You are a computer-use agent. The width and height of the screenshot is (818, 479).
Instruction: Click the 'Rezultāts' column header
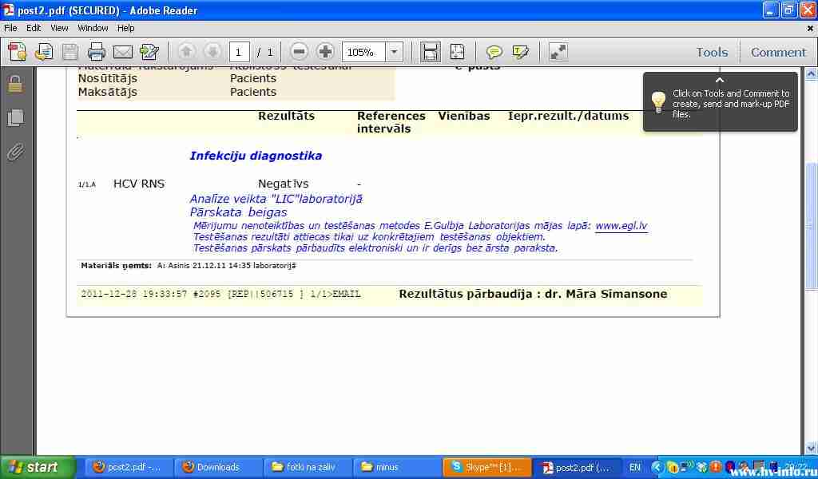click(287, 116)
